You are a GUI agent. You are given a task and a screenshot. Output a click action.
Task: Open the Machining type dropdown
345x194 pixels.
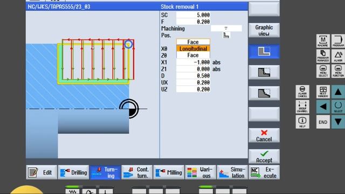pos(226,29)
